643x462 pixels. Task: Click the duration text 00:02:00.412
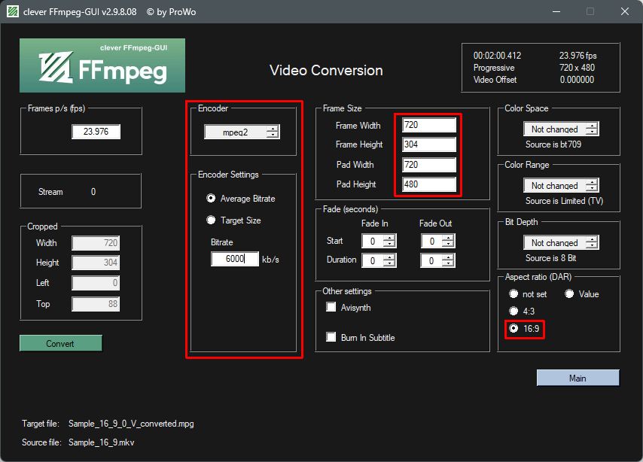click(497, 56)
